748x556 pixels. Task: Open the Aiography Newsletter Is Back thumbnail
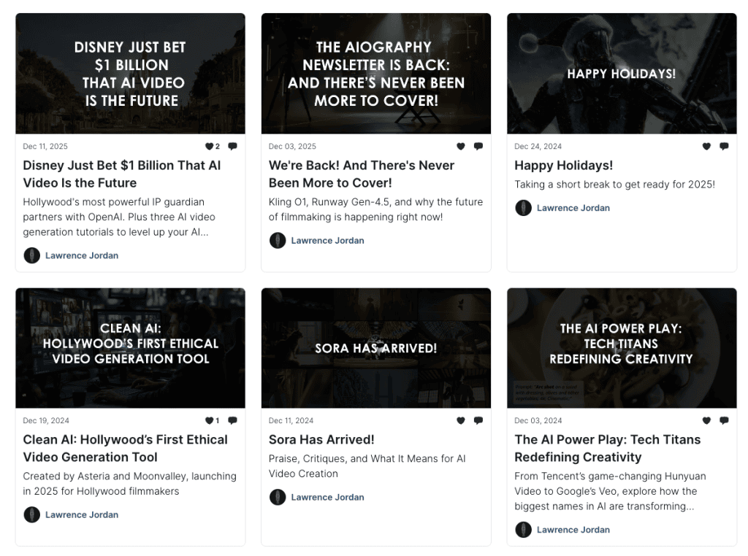pyautogui.click(x=376, y=74)
